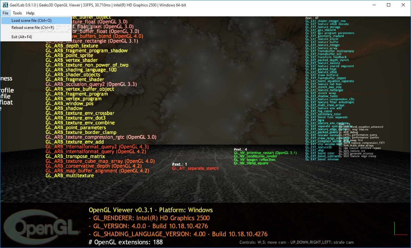Click the #ext.: 47 header
Screen dimensions: 411x248
(x=312, y=18)
